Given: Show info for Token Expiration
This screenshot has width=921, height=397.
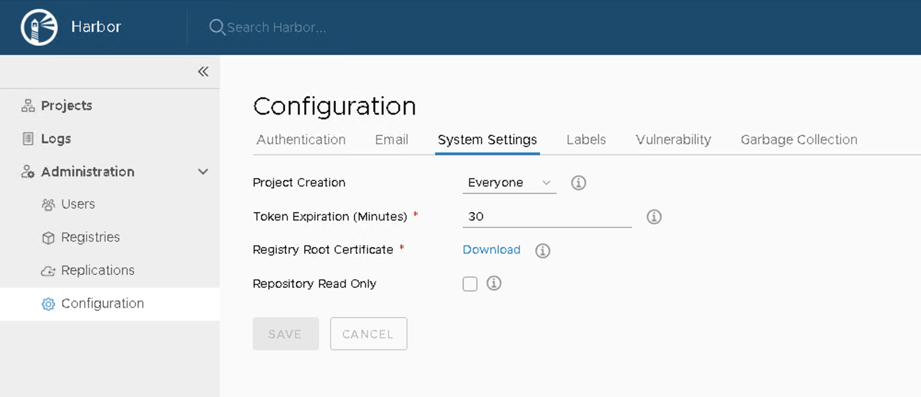Looking at the screenshot, I should click(654, 217).
